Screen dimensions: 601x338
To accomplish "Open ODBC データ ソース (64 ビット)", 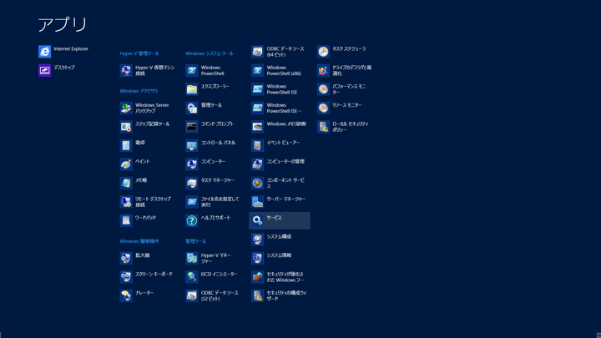I will click(x=280, y=52).
